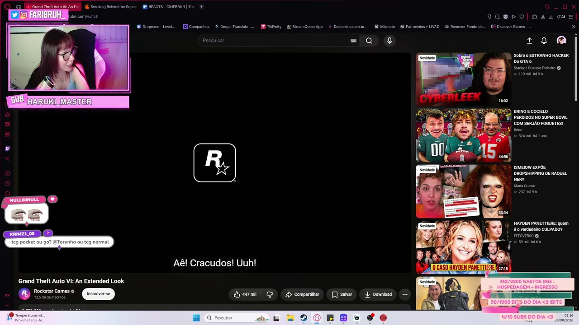Open the on-screen keyboard in search box

click(x=353, y=41)
